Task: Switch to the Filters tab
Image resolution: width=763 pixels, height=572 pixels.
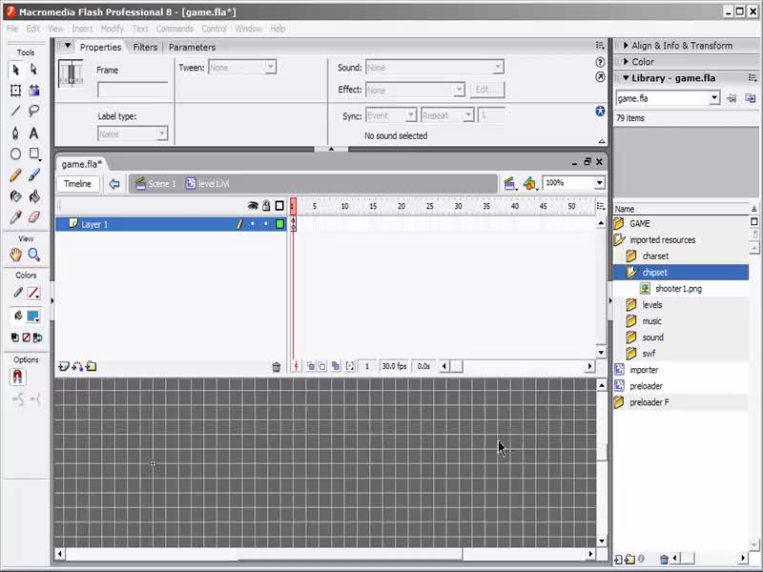Action: [x=145, y=47]
